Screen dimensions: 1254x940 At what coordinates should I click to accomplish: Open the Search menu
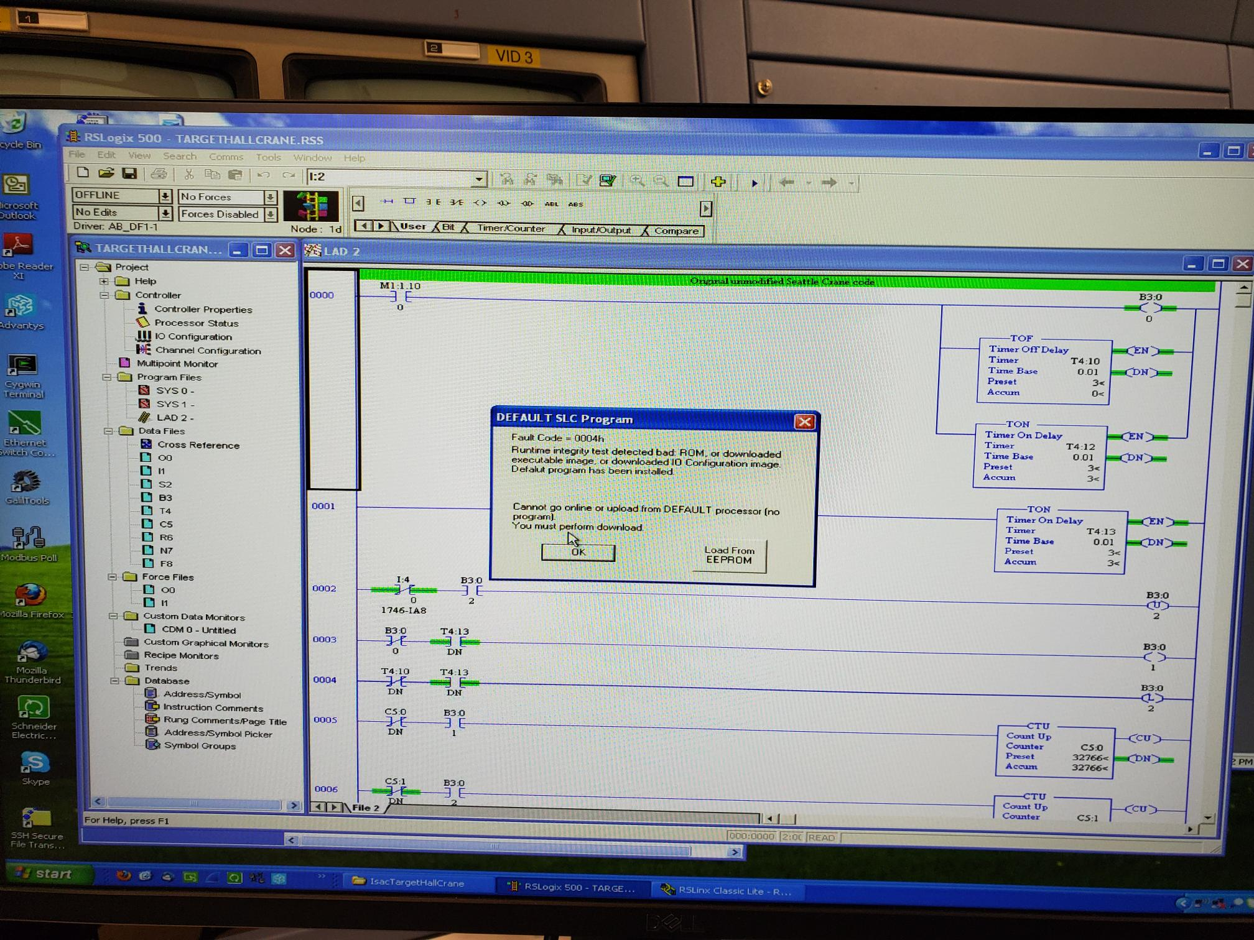(180, 156)
